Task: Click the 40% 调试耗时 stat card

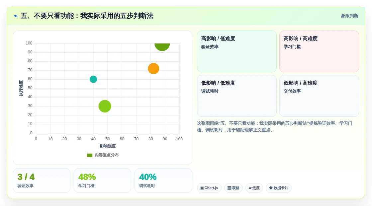Action: click(163, 180)
